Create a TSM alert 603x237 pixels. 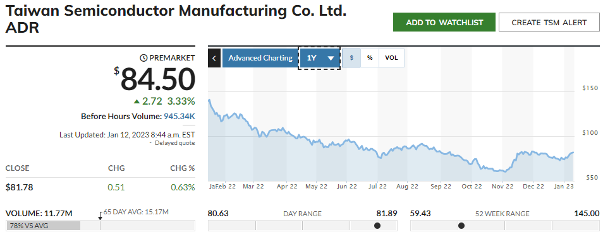point(549,22)
